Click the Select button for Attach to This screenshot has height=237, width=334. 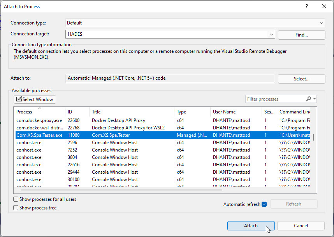point(301,78)
